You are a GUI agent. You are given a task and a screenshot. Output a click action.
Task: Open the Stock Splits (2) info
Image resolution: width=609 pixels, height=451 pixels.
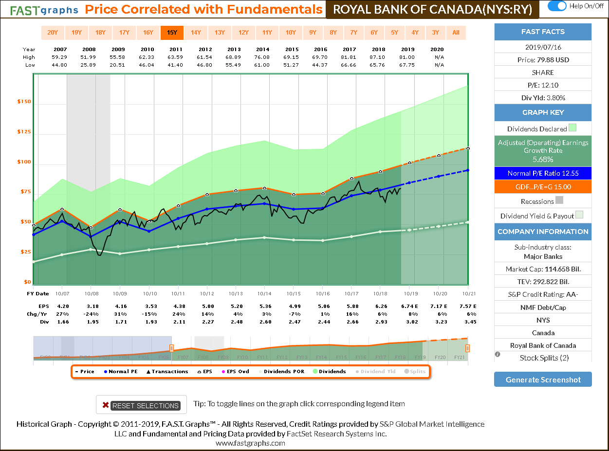(x=544, y=358)
